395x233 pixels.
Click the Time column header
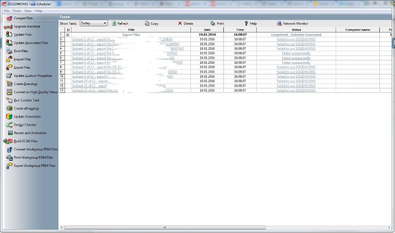pyautogui.click(x=240, y=30)
